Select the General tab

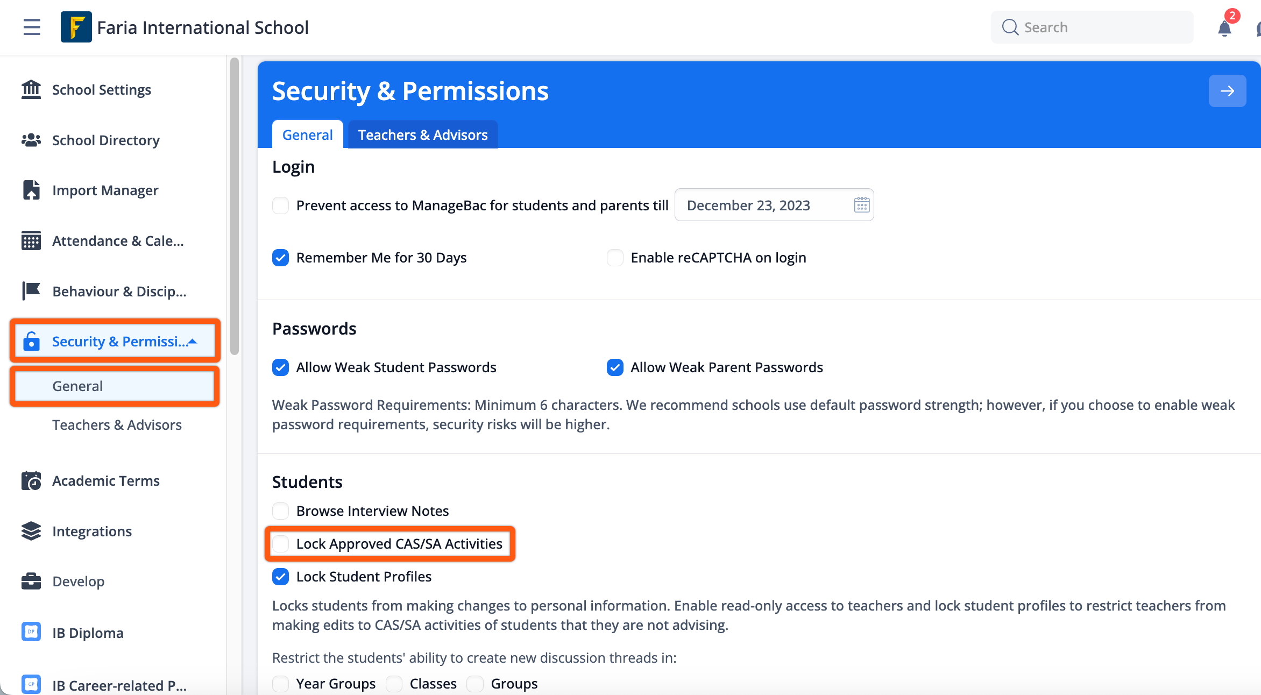[x=308, y=134]
